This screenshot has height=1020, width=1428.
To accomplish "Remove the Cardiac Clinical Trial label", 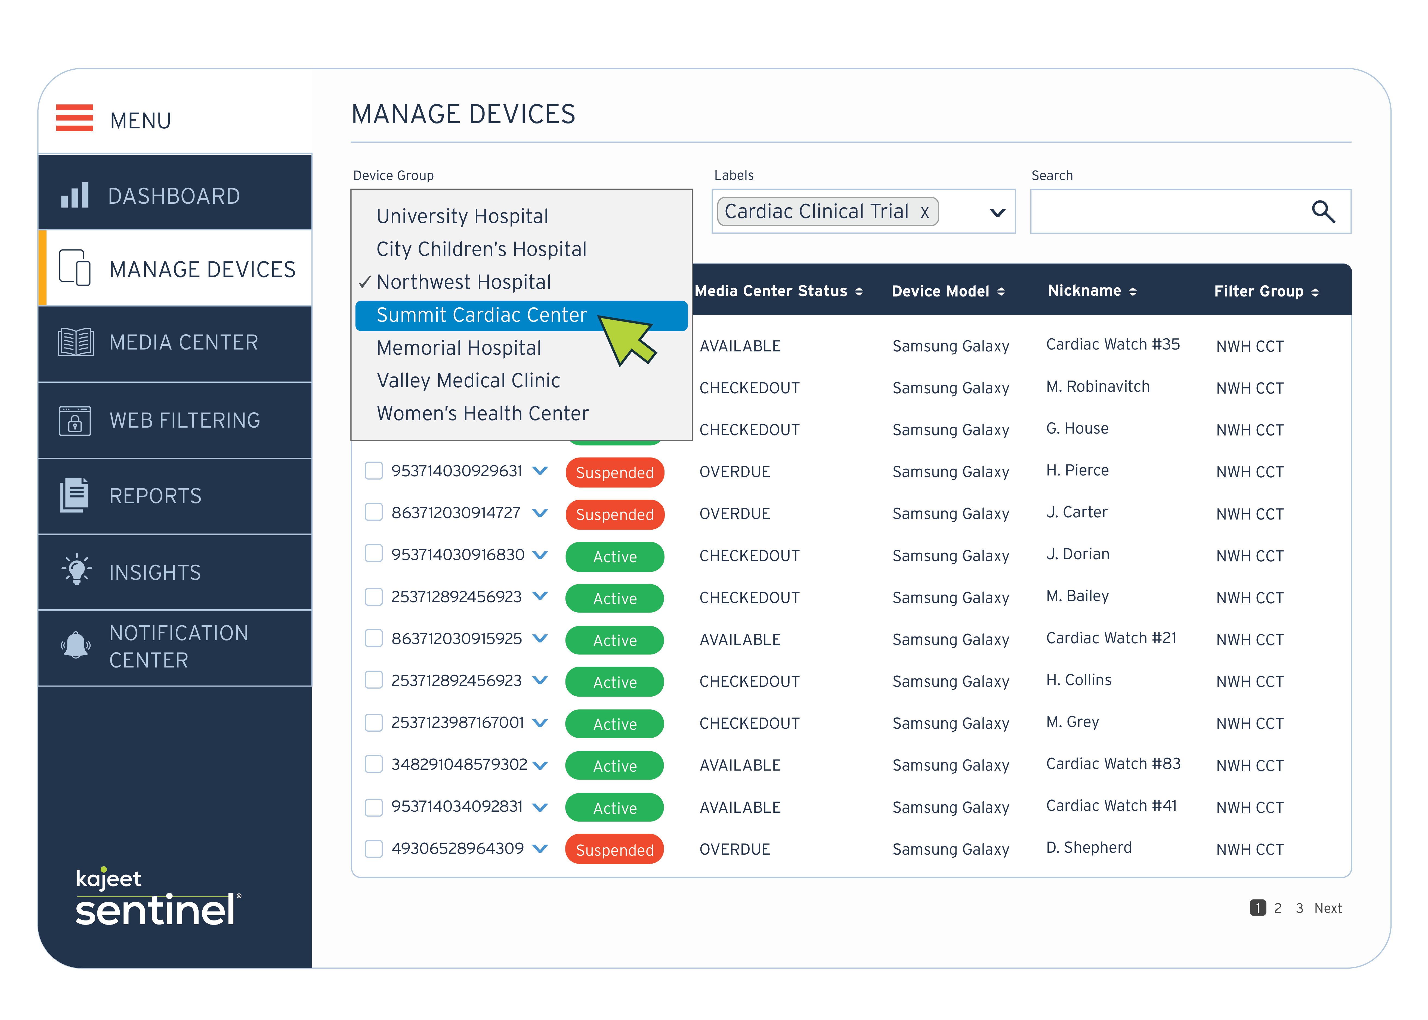I will pyautogui.click(x=925, y=212).
